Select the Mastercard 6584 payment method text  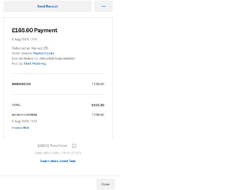pos(24,115)
